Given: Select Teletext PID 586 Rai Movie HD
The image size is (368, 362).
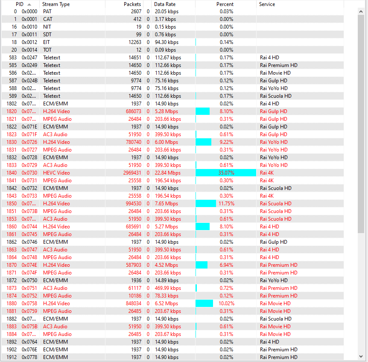Looking at the screenshot, I should (172, 73).
